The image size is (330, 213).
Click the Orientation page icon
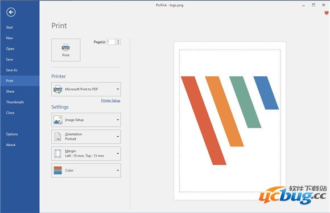57,137
